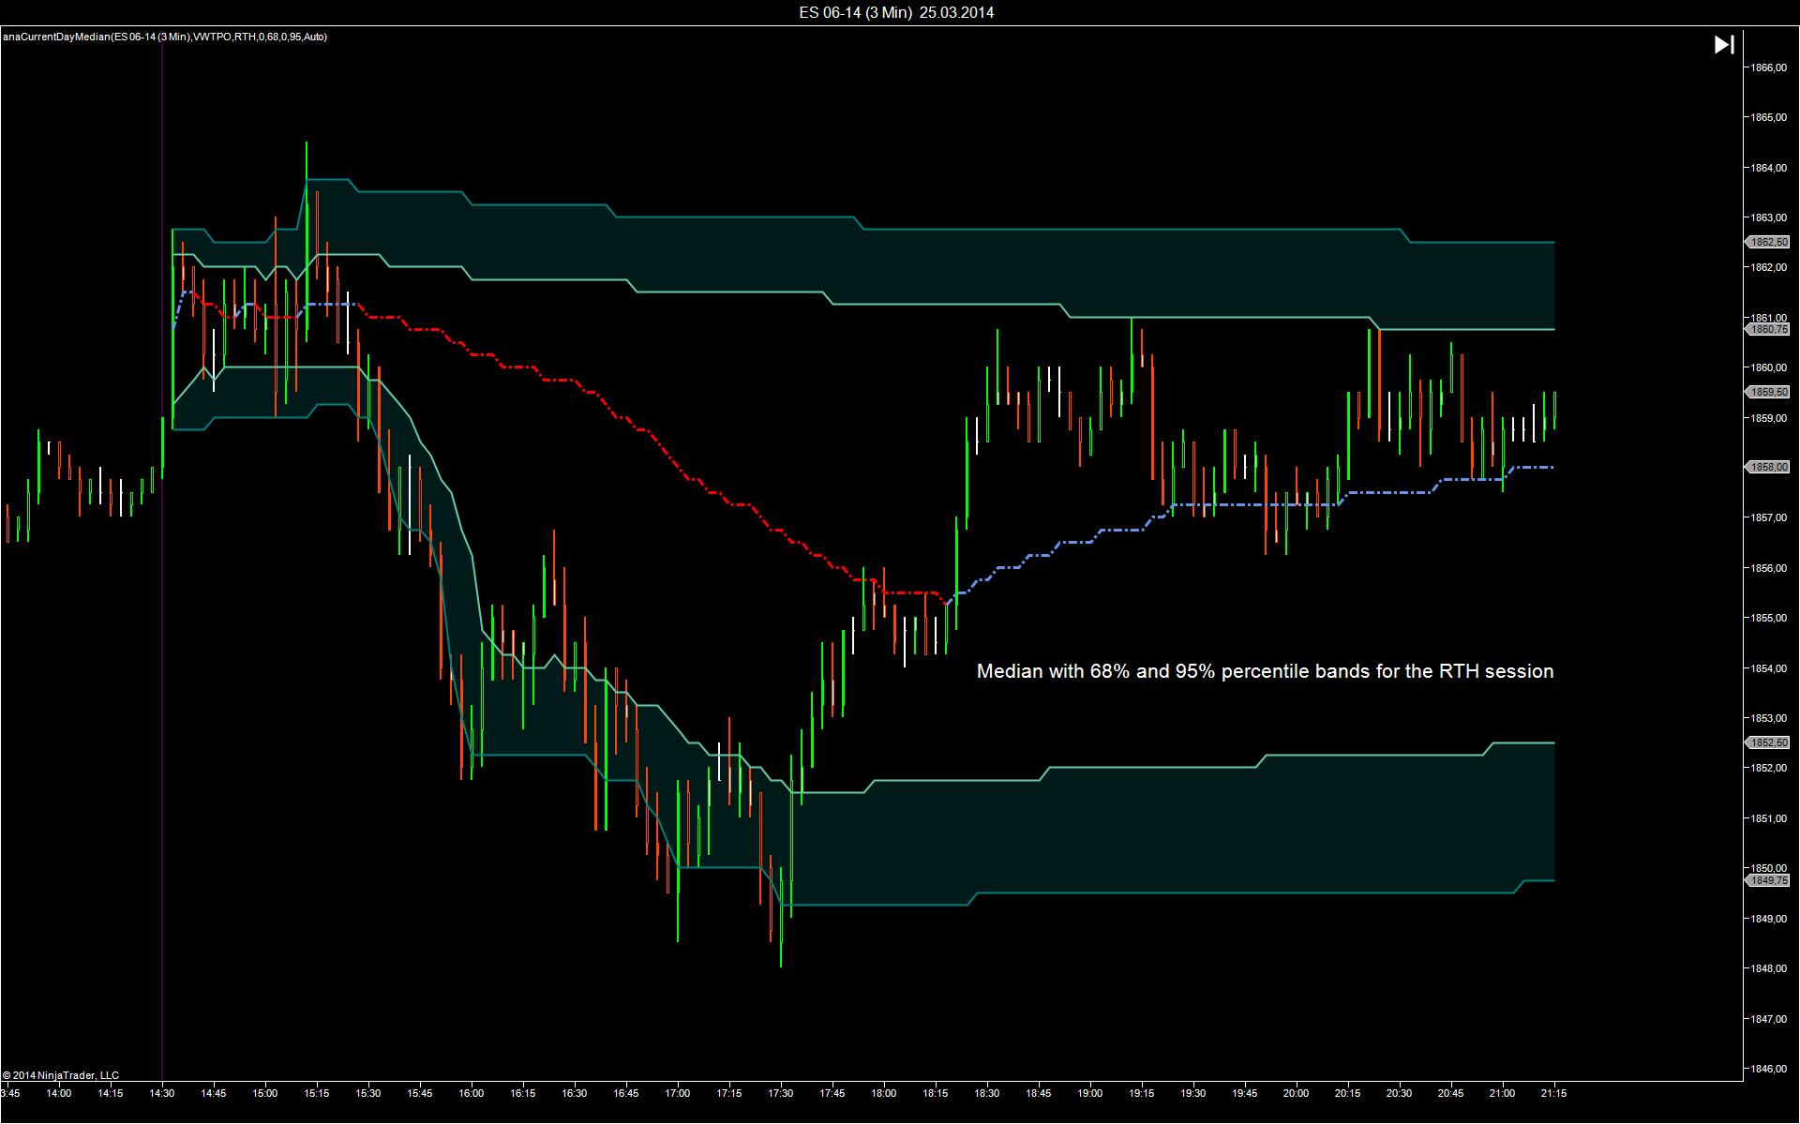Select the Median percentile bands text annotation
1800x1124 pixels.
[x=1265, y=671]
